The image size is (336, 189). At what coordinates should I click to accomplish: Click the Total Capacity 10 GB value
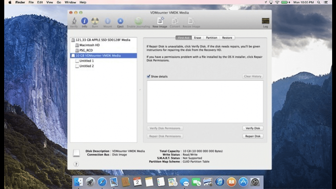pyautogui.click(x=202, y=151)
